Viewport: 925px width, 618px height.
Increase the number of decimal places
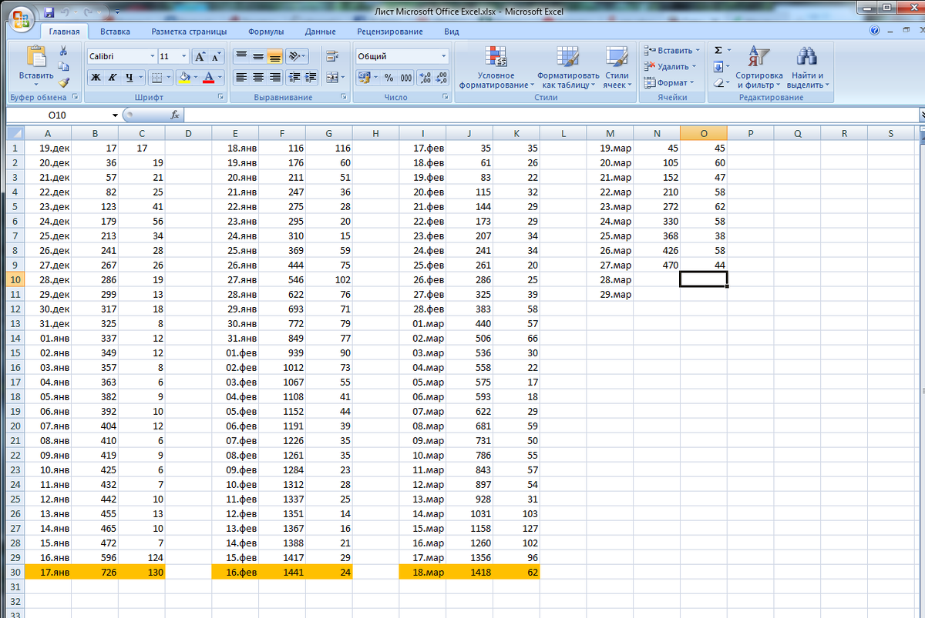tap(425, 77)
